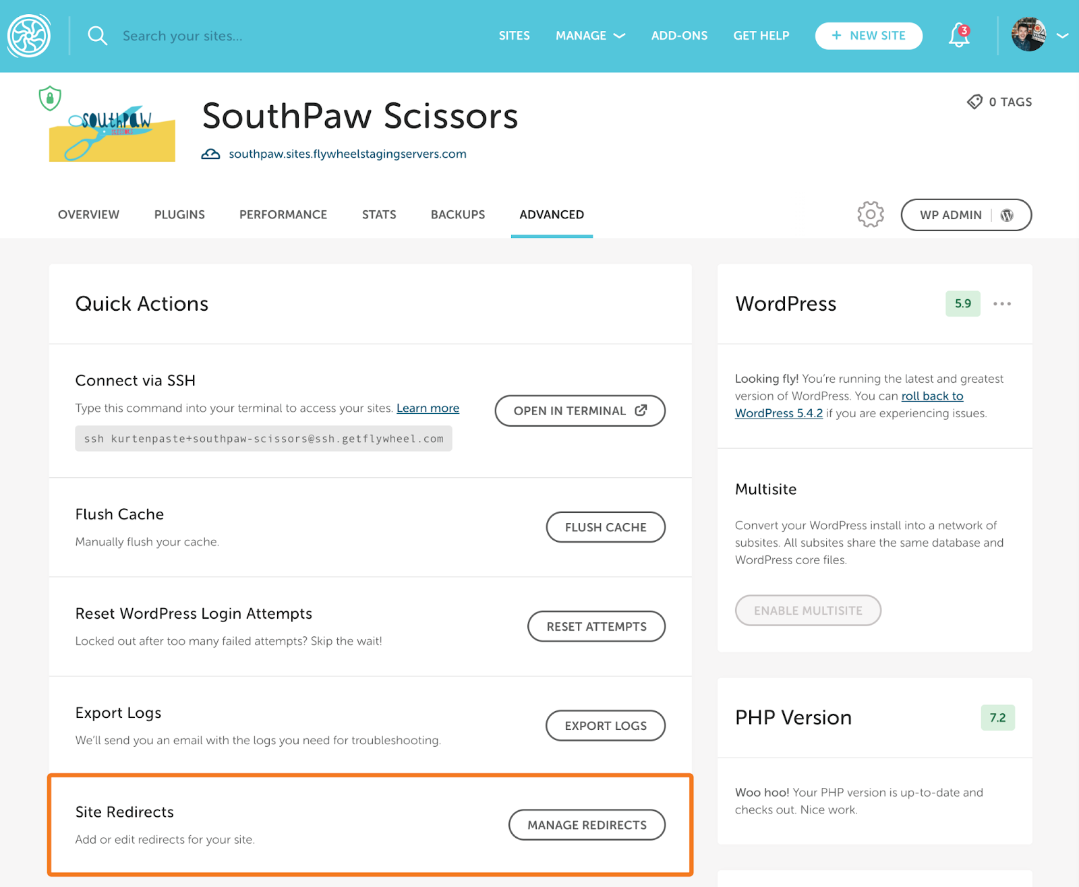The image size is (1079, 887).
Task: Open the Manage dropdown menu
Action: [591, 36]
